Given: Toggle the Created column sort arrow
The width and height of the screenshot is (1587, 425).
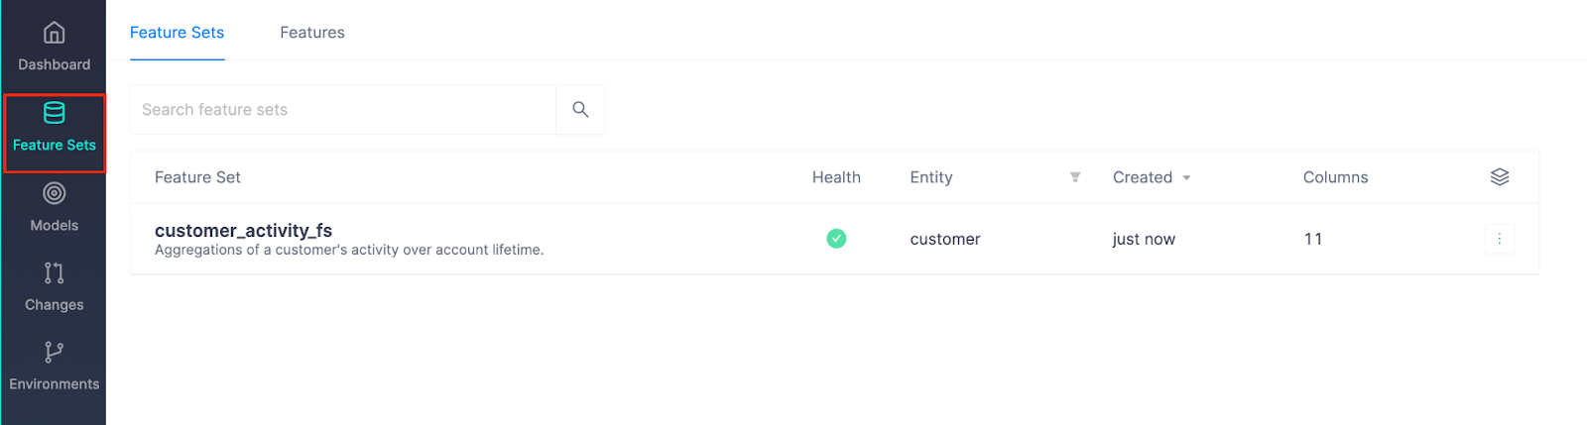Looking at the screenshot, I should pyautogui.click(x=1186, y=178).
